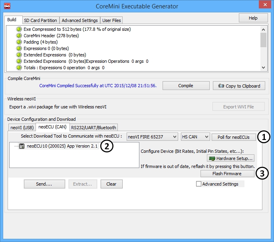Open Hardware Setup for the device

point(230,158)
